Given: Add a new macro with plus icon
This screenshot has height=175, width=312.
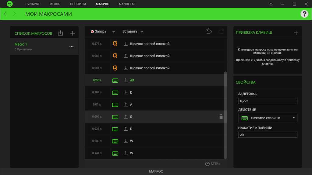Looking at the screenshot, I should pyautogui.click(x=73, y=33).
